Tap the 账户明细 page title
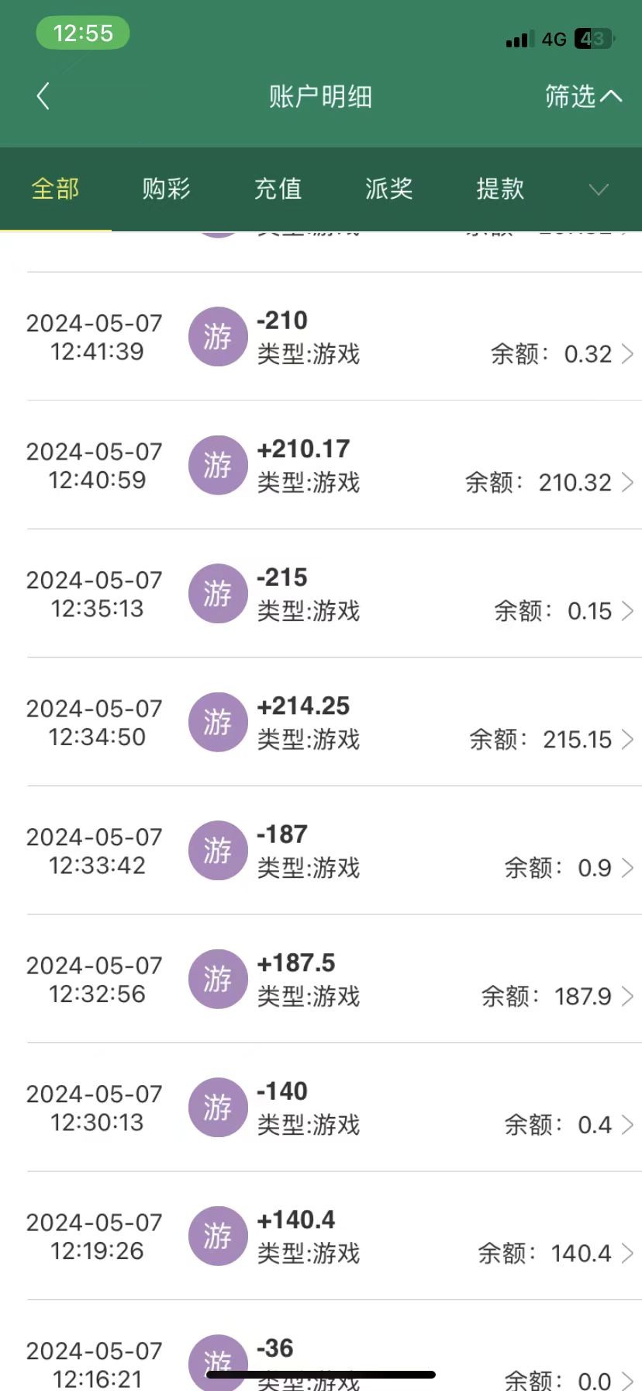Screen dimensions: 642x1391 (x=320, y=97)
